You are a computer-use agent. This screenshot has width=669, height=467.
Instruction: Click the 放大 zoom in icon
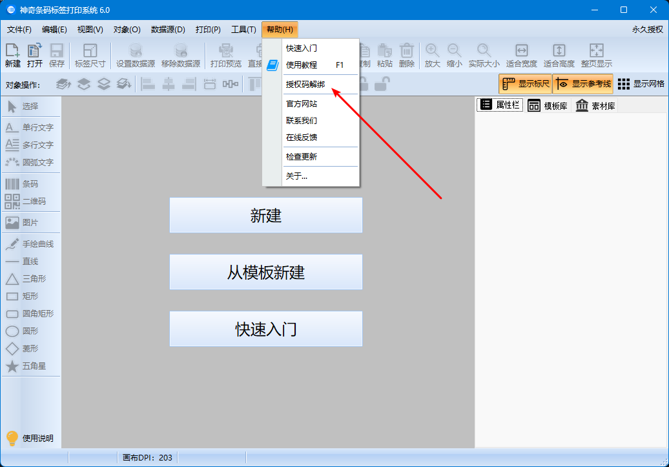pos(432,56)
